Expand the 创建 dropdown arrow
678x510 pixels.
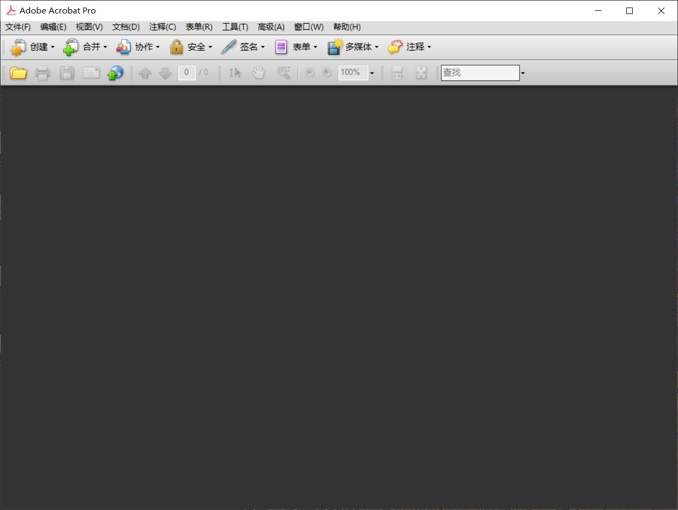pos(53,47)
